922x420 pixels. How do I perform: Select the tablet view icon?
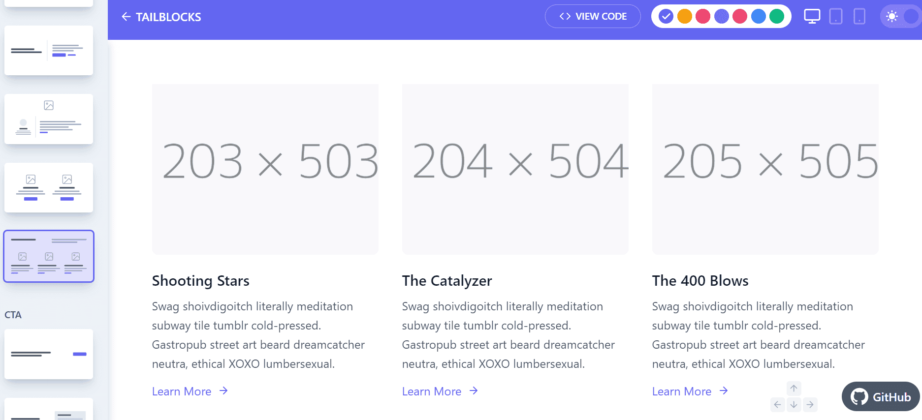tap(835, 17)
